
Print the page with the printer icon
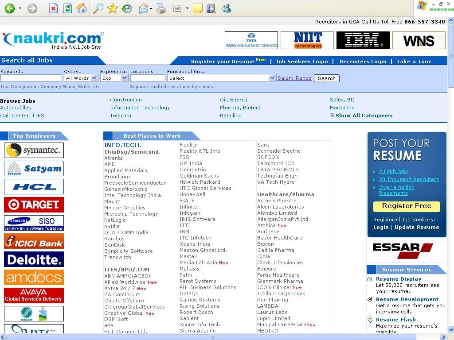coord(161,8)
